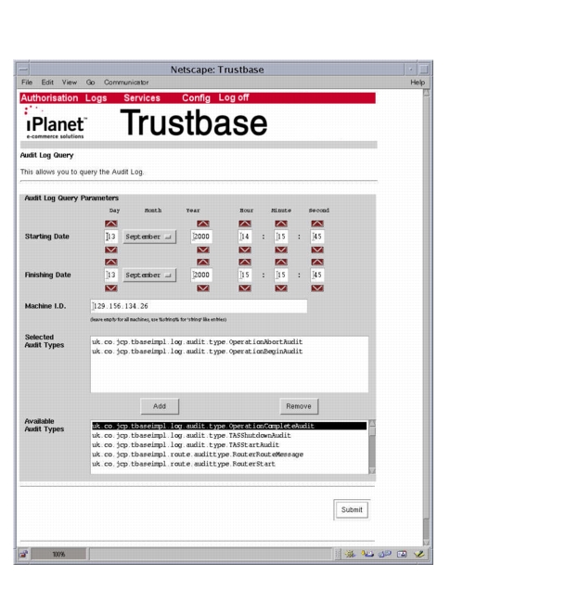Edit the Starting Date second field
Image resolution: width=566 pixels, height=589 pixels.
click(x=317, y=237)
